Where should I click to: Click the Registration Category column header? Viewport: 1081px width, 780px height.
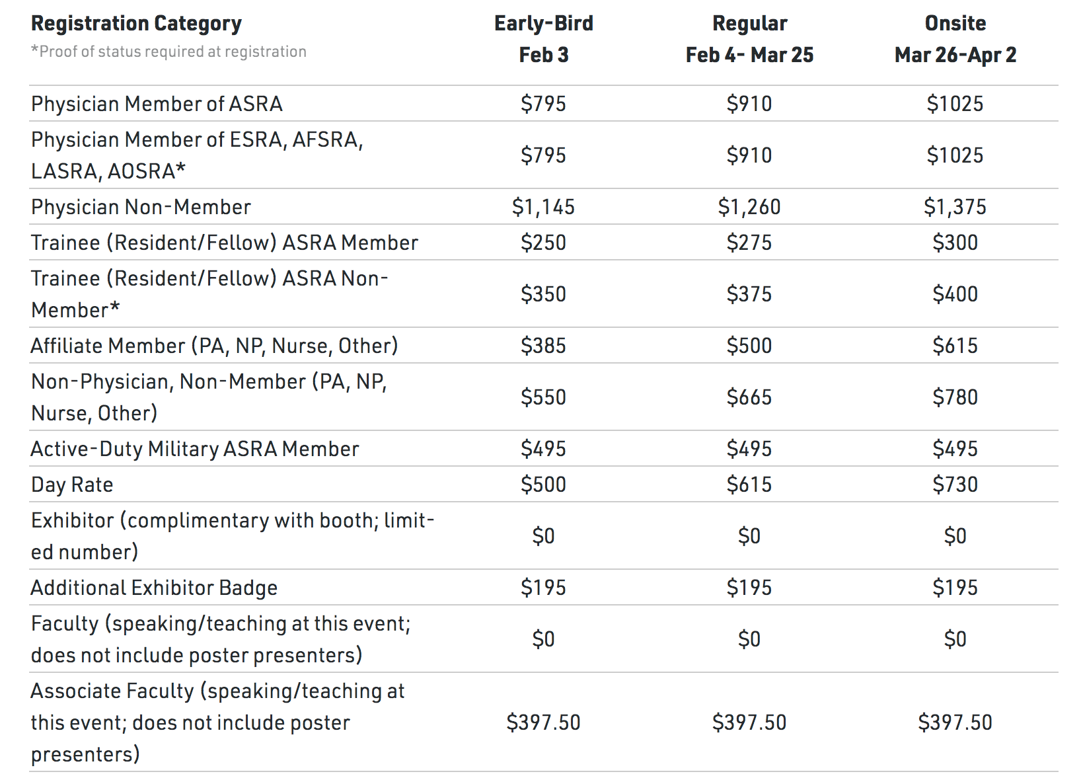[x=136, y=24]
